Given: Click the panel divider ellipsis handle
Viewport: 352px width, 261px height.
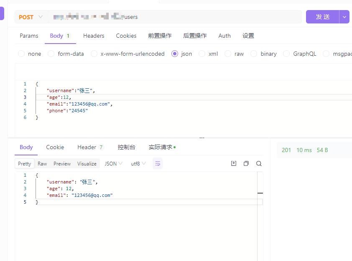Looking at the screenshot, I should (x=202, y=138).
